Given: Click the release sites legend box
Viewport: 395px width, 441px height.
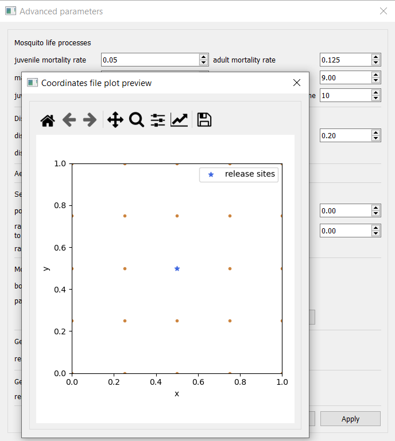Looking at the screenshot, I should pyautogui.click(x=239, y=174).
